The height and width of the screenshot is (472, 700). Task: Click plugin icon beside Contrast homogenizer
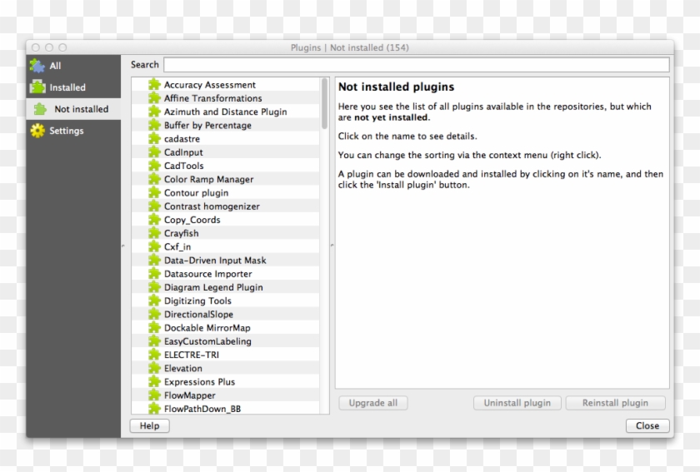[154, 206]
